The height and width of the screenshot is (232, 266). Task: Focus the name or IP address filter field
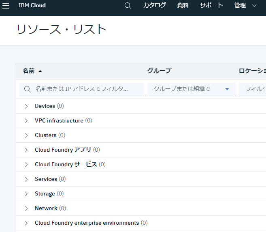pos(82,89)
